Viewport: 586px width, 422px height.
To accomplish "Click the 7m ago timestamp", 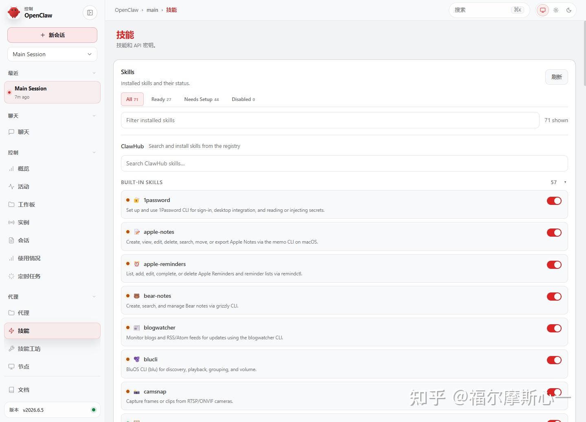I will [x=22, y=97].
